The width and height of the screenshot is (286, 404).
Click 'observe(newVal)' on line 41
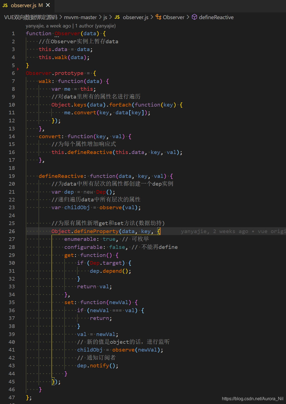136,350
